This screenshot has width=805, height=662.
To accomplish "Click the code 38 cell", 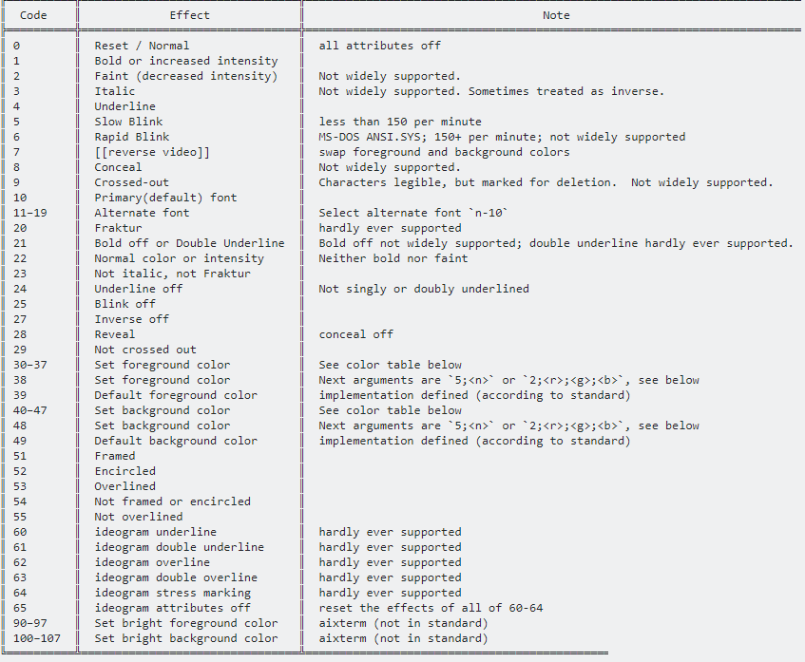I will [20, 380].
